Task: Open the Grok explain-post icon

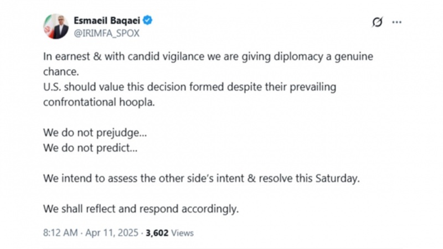Action: [x=377, y=22]
